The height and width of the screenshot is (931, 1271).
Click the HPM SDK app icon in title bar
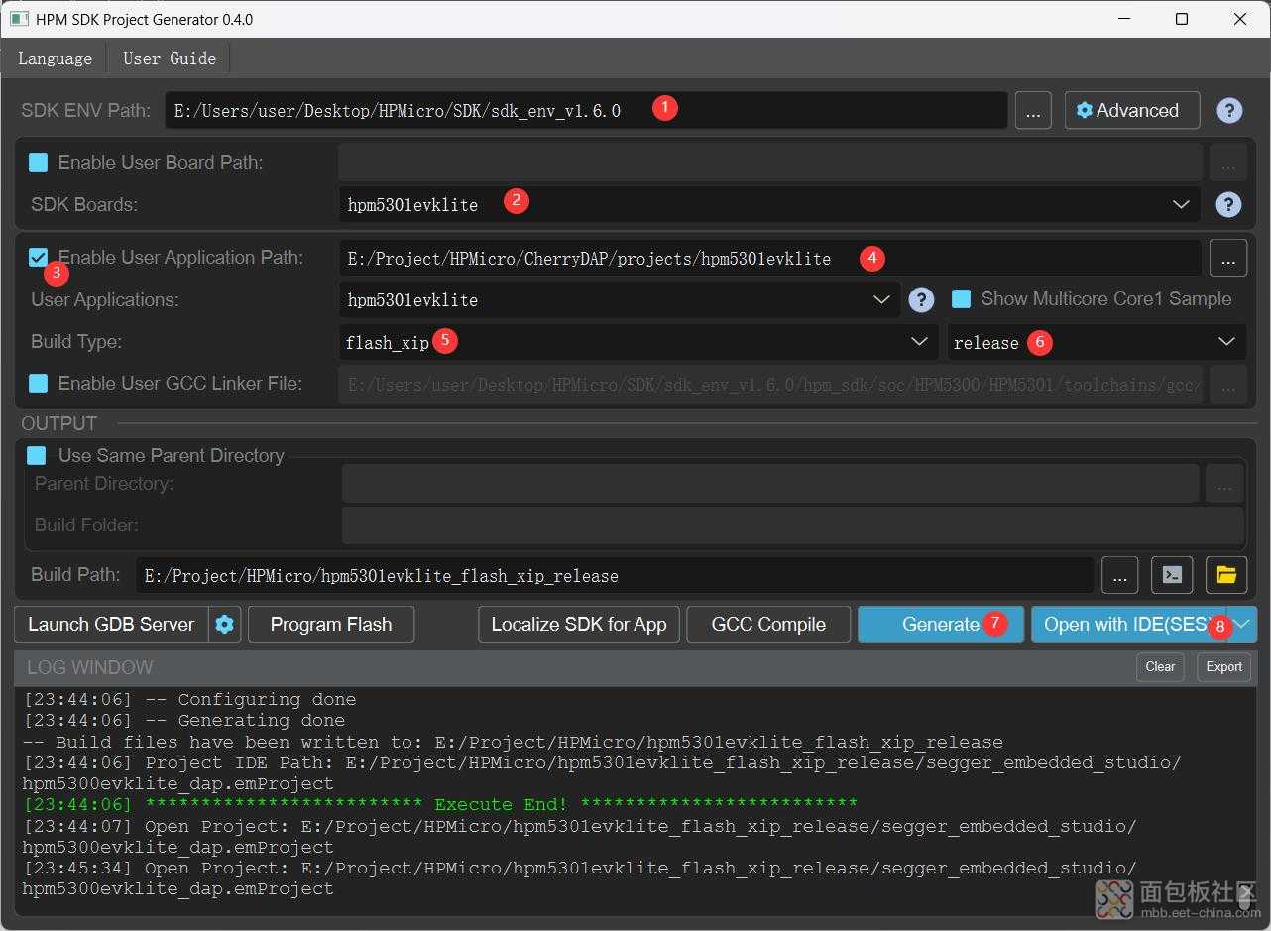pos(18,19)
